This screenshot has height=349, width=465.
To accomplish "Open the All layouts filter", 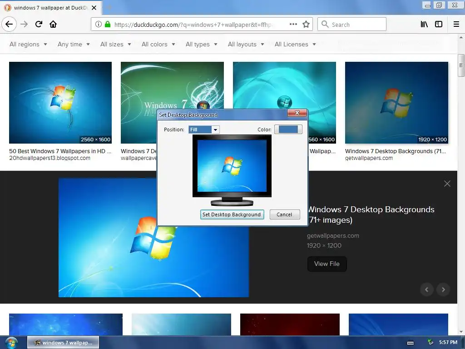I will pos(246,44).
